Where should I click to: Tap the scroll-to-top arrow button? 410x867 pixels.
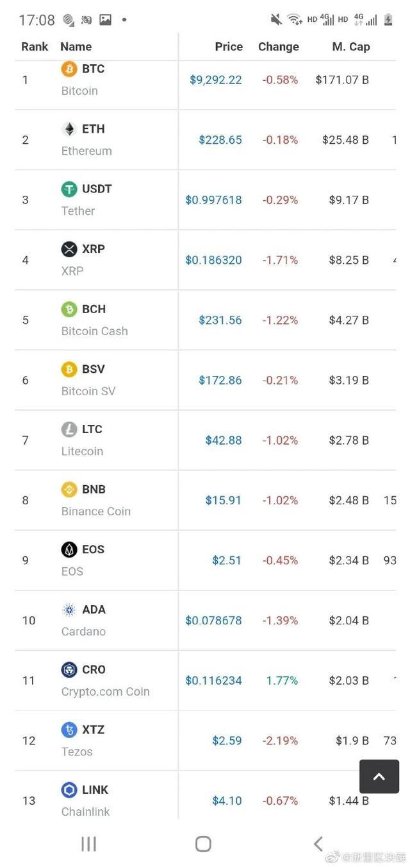pos(379,777)
